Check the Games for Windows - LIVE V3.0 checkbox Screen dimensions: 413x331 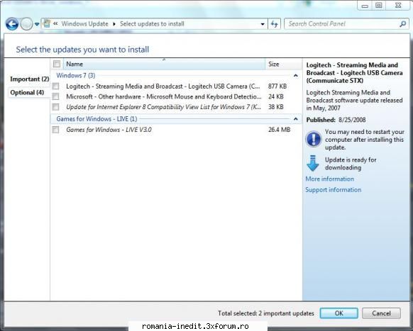[x=55, y=130]
